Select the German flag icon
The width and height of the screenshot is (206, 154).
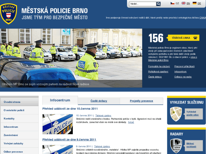[x=194, y=3]
